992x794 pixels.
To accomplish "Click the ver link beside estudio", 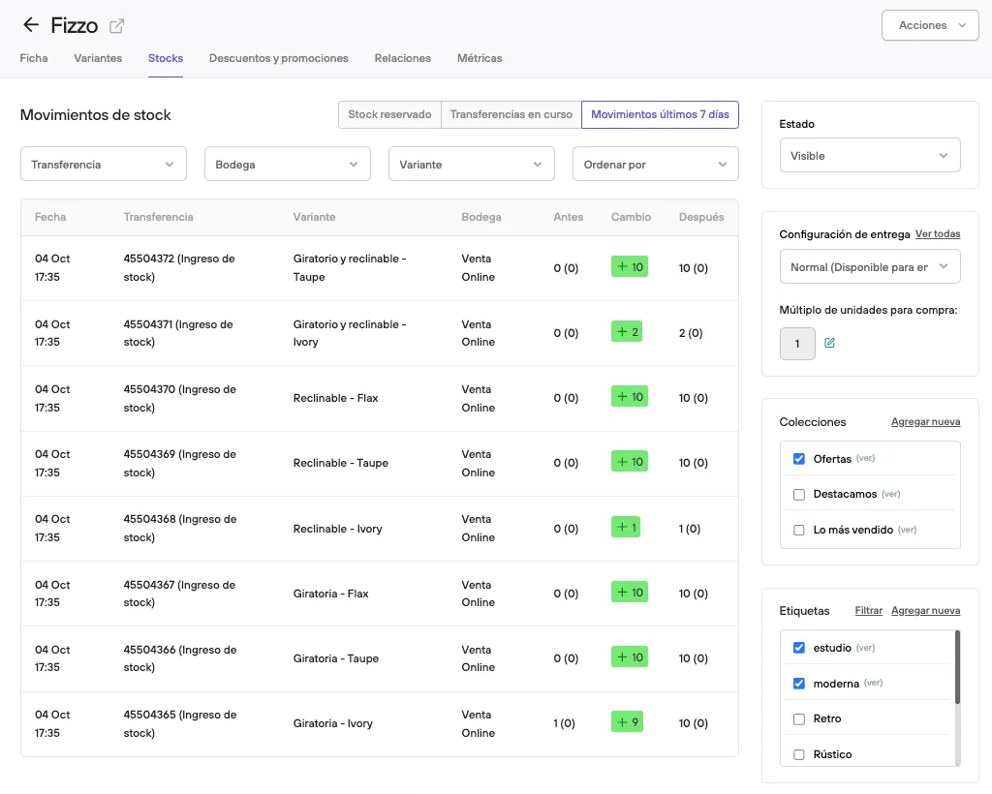I will point(865,648).
